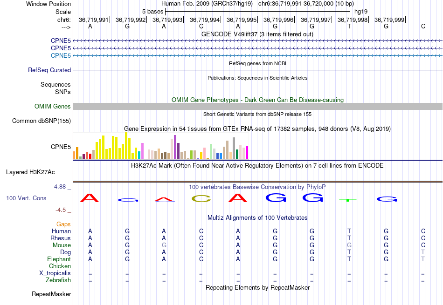Viewport: 443px width, 305px height.
Task: Click the Gaps label in Multiz track
Action: (63, 224)
